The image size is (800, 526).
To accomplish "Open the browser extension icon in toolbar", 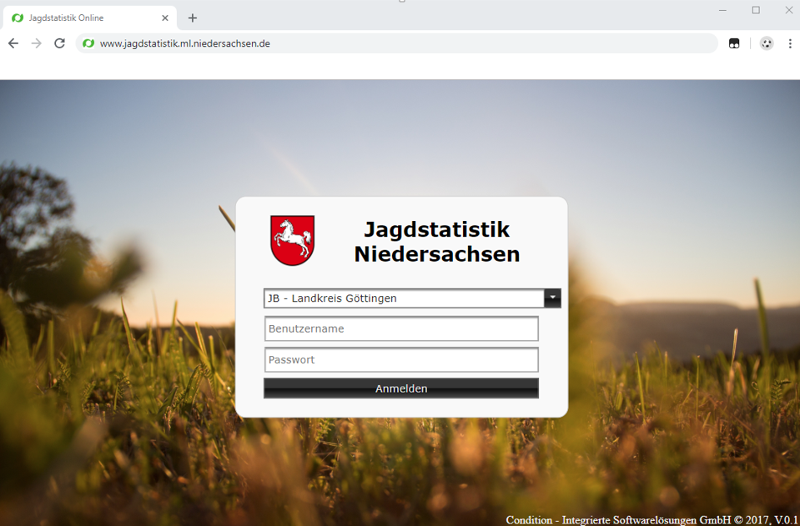I will click(x=734, y=43).
